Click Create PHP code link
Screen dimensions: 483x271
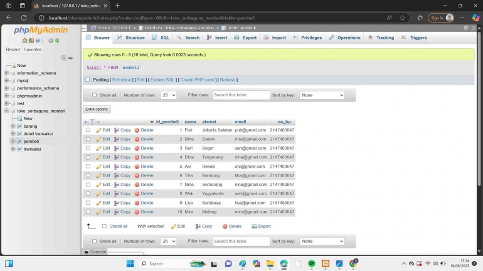pyautogui.click(x=197, y=80)
